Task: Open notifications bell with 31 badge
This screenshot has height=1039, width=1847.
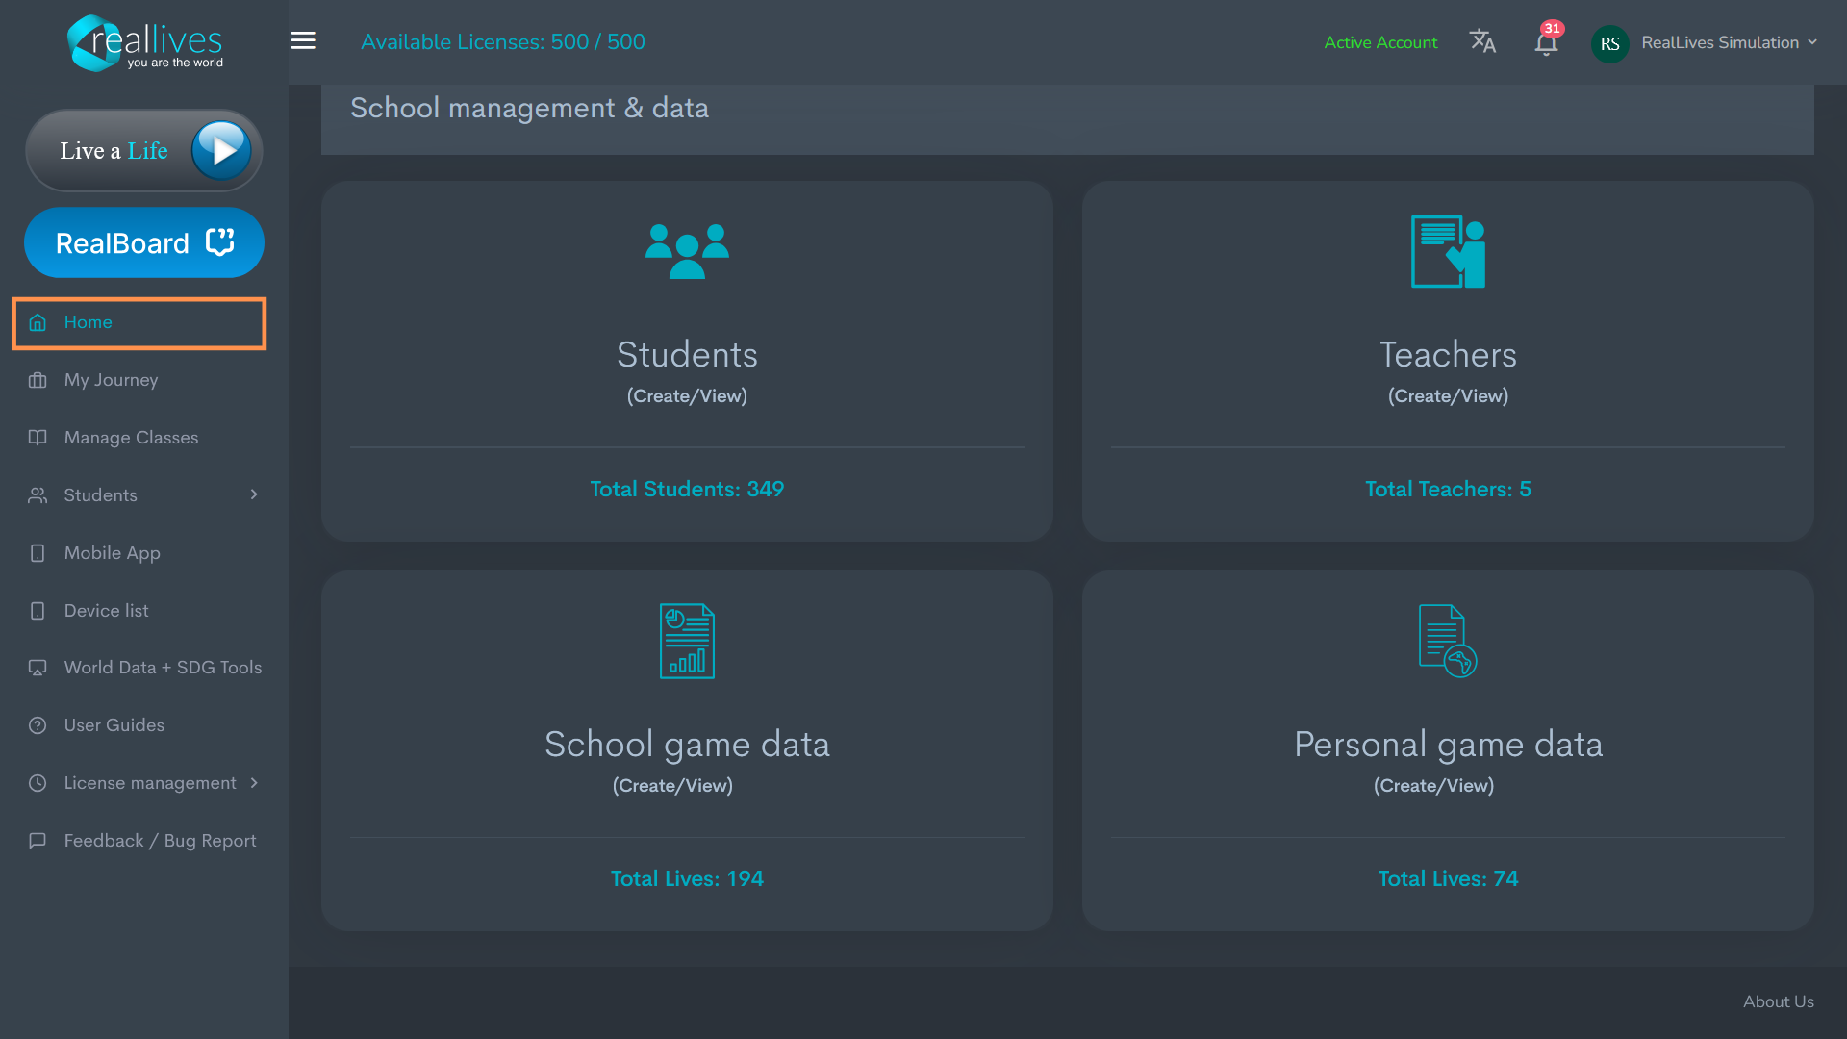Action: [1547, 41]
